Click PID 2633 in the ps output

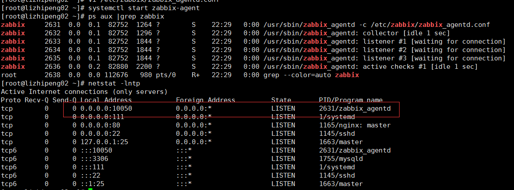click(x=53, y=41)
